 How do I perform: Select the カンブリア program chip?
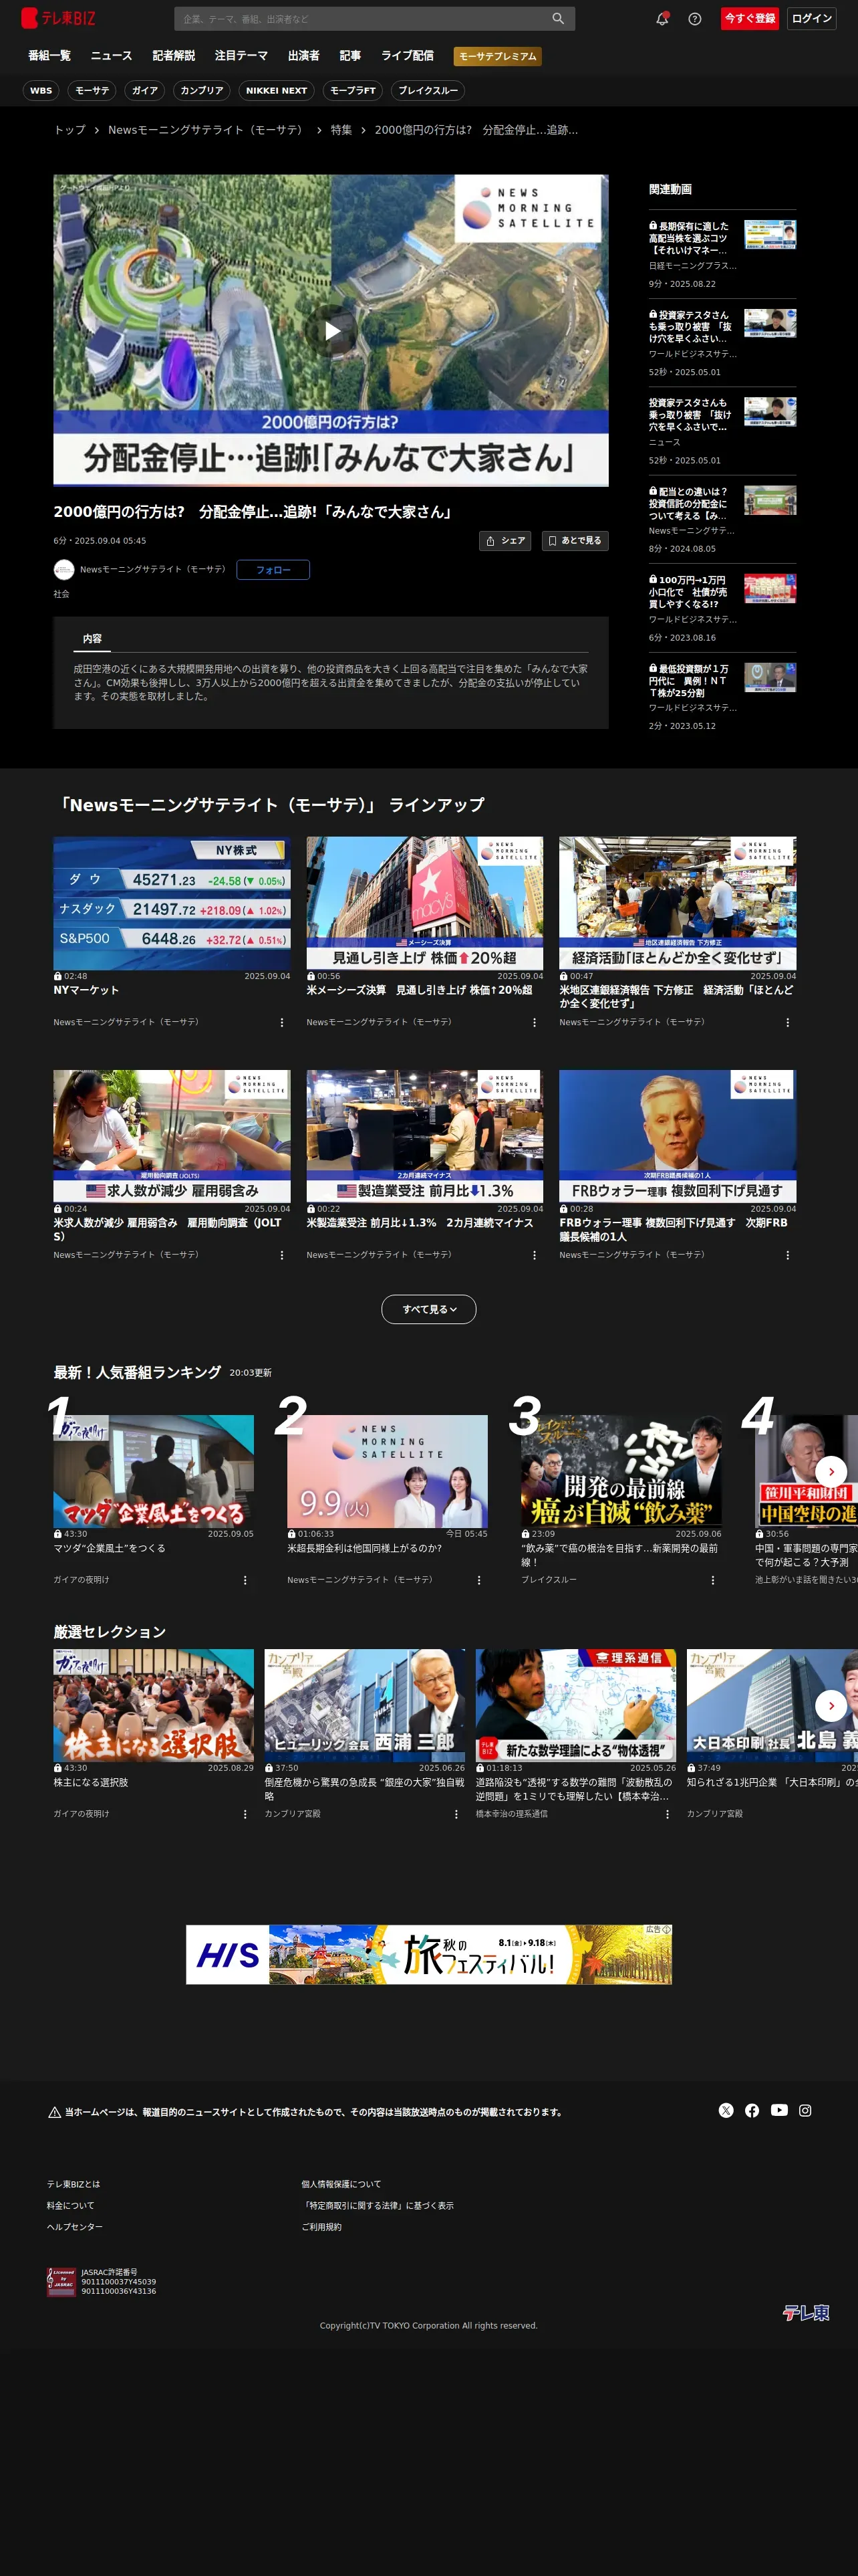pyautogui.click(x=202, y=91)
